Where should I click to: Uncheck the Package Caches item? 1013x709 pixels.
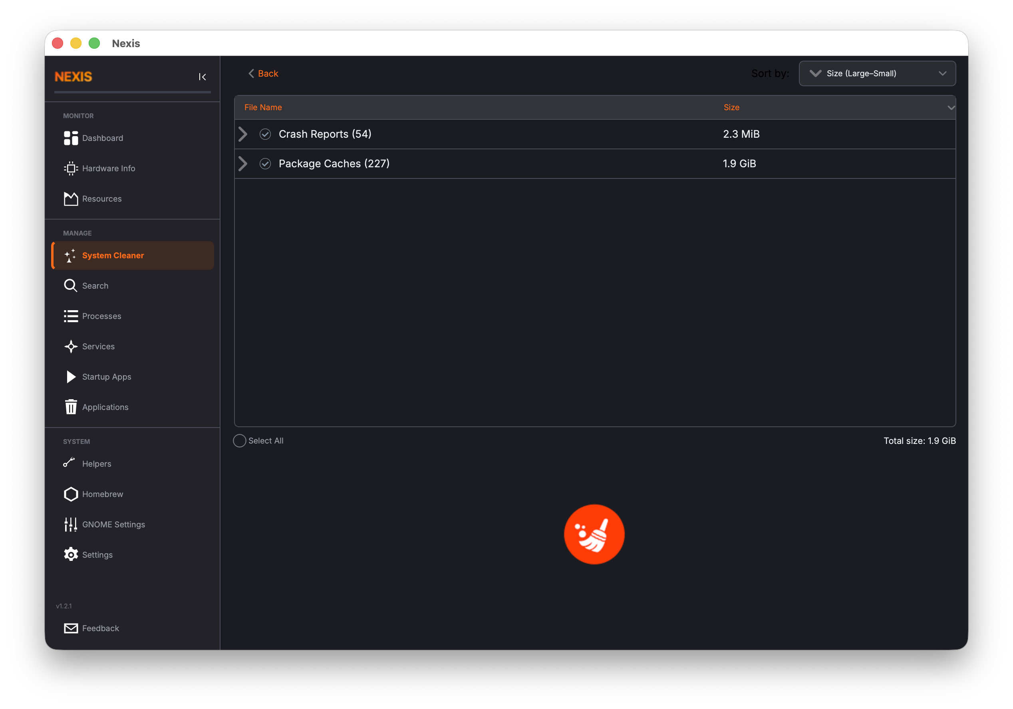(x=265, y=164)
